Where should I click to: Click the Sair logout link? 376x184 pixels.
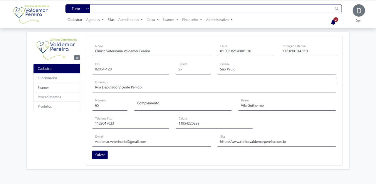click(359, 21)
